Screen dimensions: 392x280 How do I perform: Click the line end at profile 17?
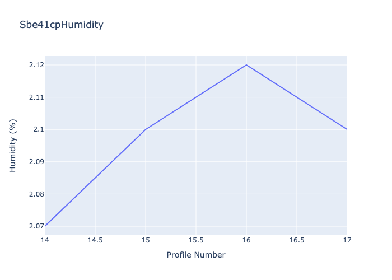[x=347, y=129]
